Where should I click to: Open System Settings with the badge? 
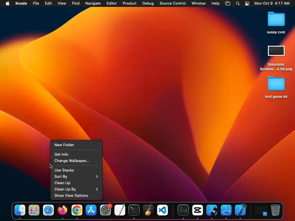(x=105, y=210)
